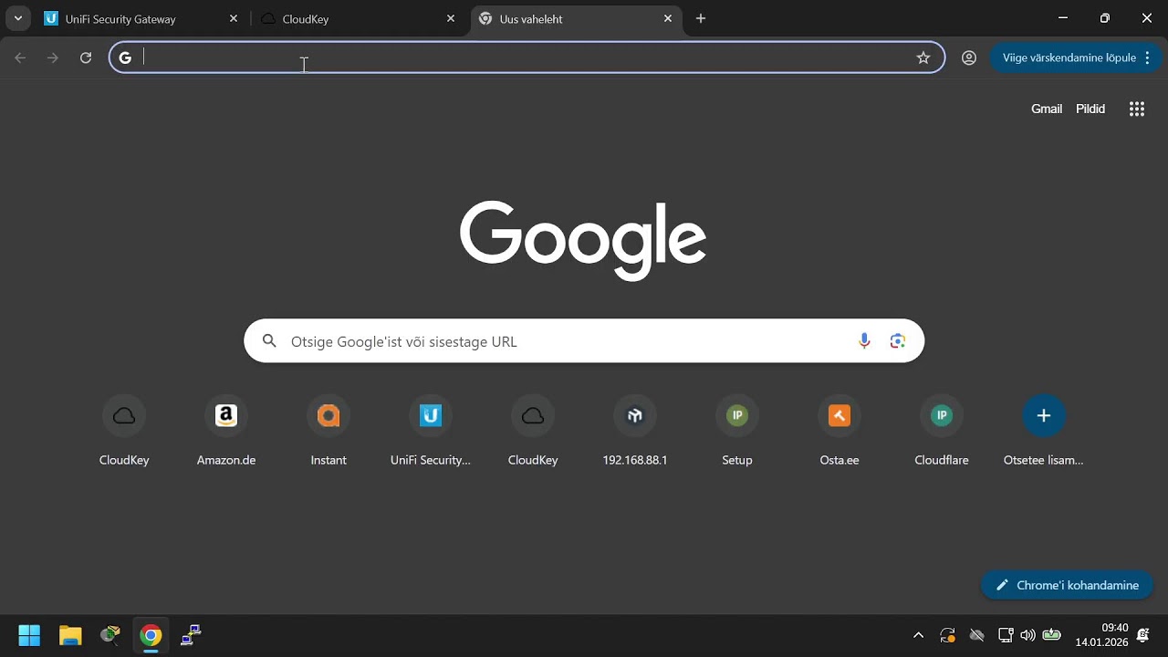The image size is (1168, 657).
Task: Open the Cloudflare shortcut
Action: tap(942, 431)
